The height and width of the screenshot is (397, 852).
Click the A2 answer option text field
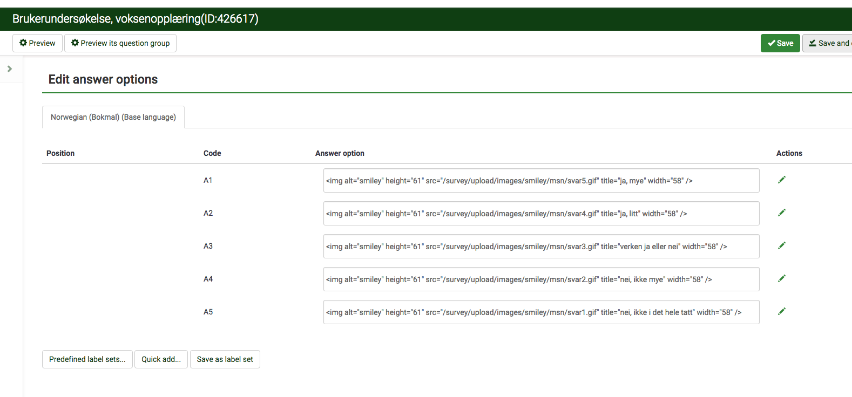(541, 214)
